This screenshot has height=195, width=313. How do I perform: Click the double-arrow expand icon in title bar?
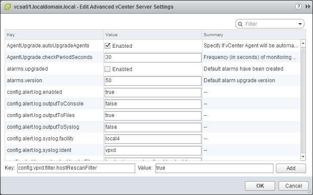(x=308, y=6)
